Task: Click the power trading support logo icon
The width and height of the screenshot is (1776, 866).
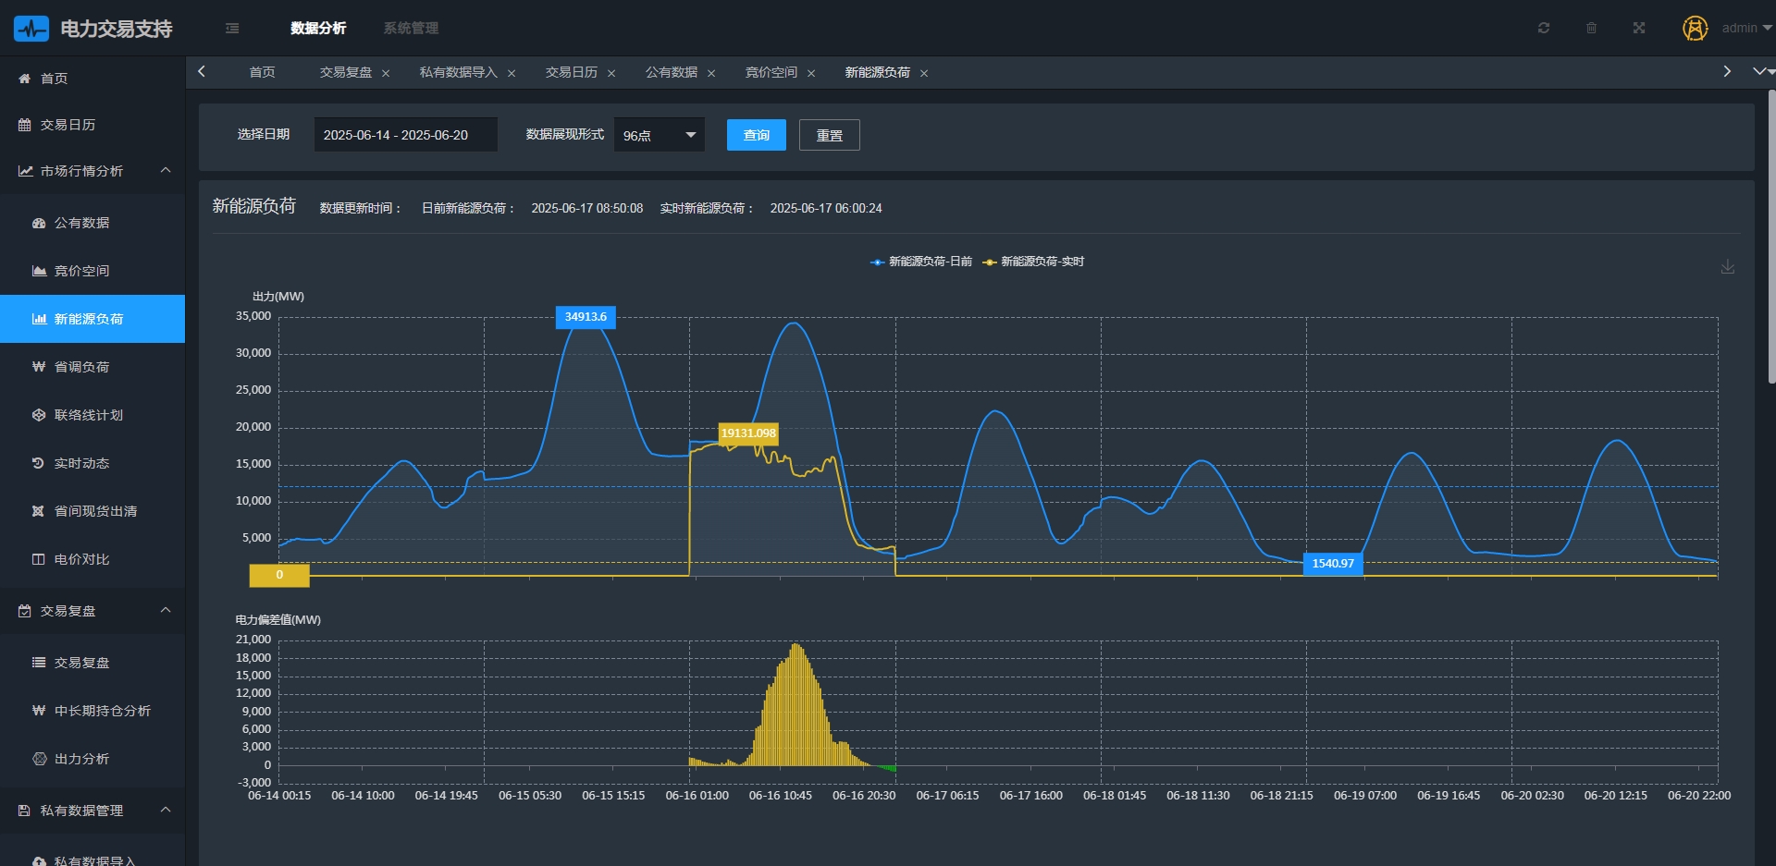Action: click(31, 29)
